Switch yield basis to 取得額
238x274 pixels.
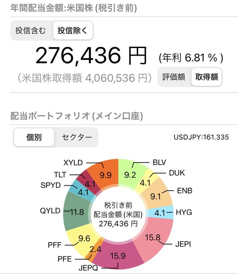click(x=207, y=77)
